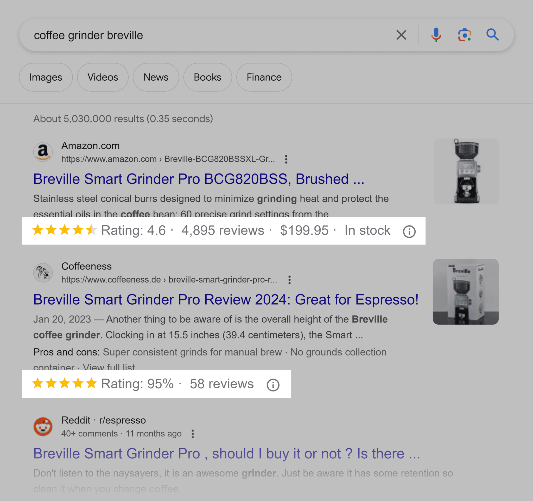Select the Videos filter tab
The width and height of the screenshot is (533, 501).
[x=102, y=77]
